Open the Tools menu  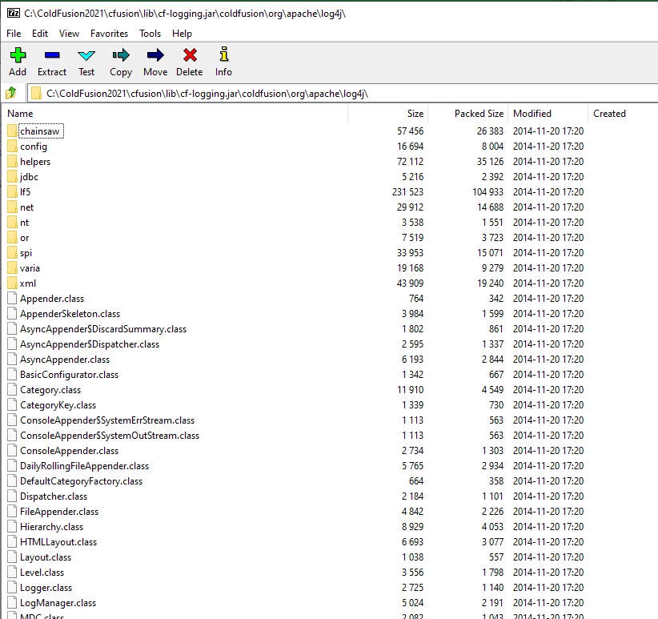click(150, 33)
